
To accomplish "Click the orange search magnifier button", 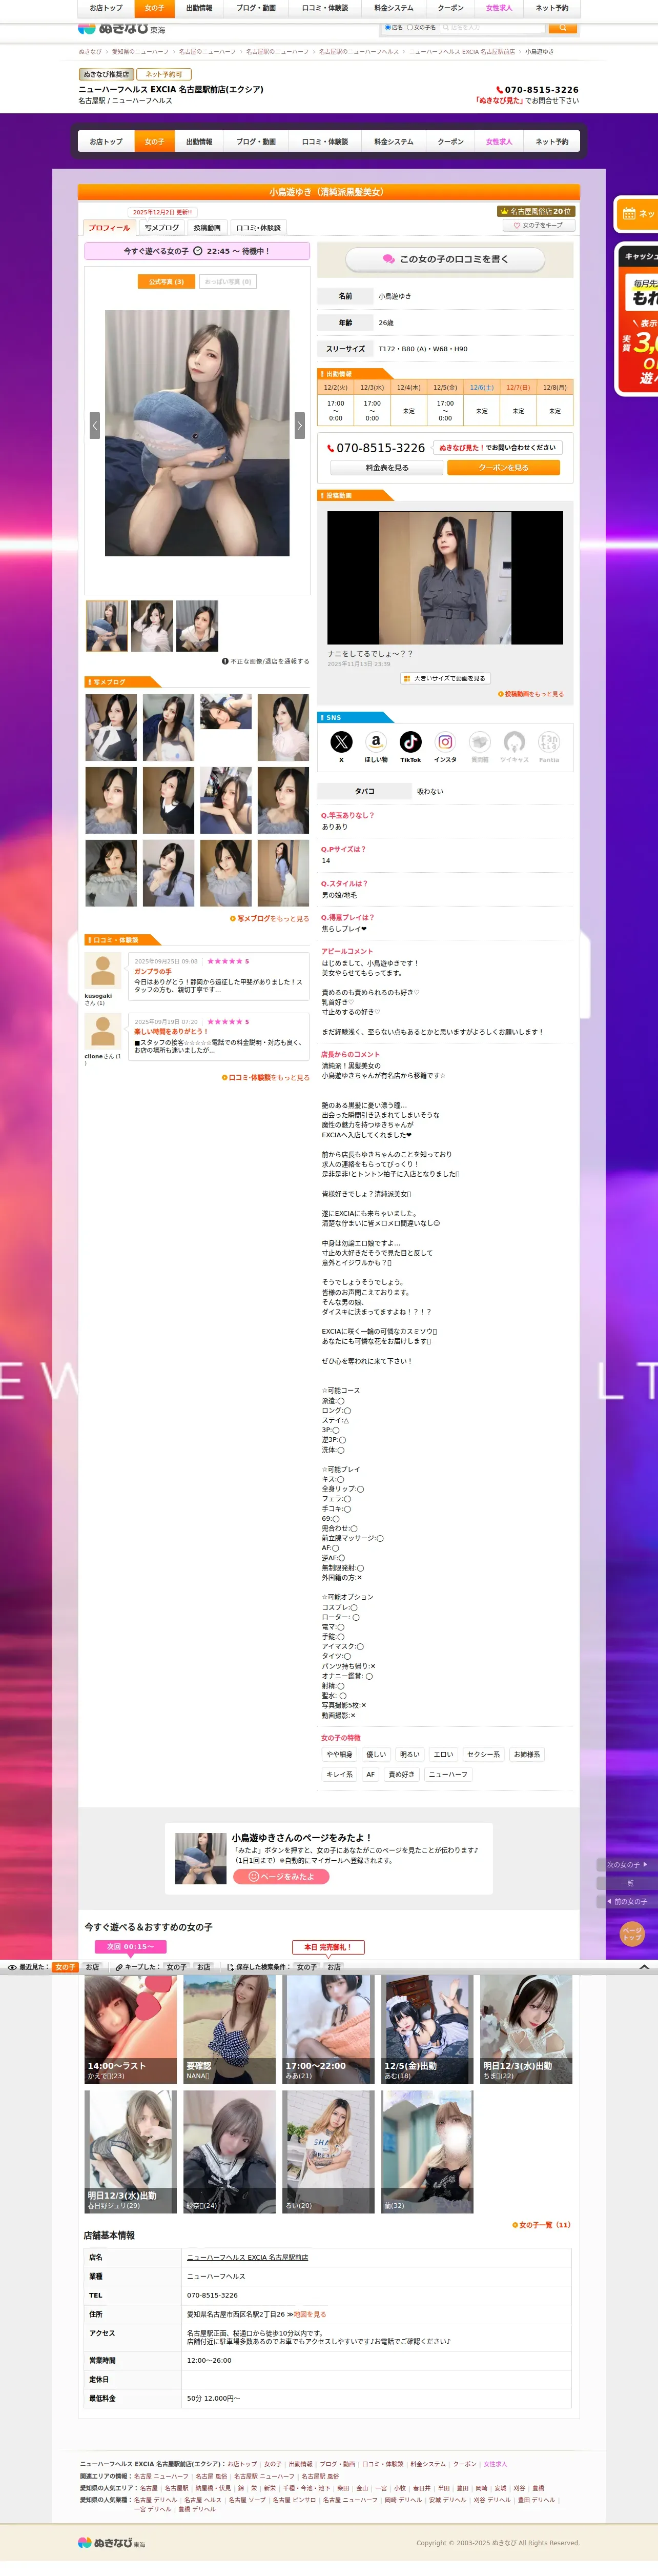I will pyautogui.click(x=563, y=28).
